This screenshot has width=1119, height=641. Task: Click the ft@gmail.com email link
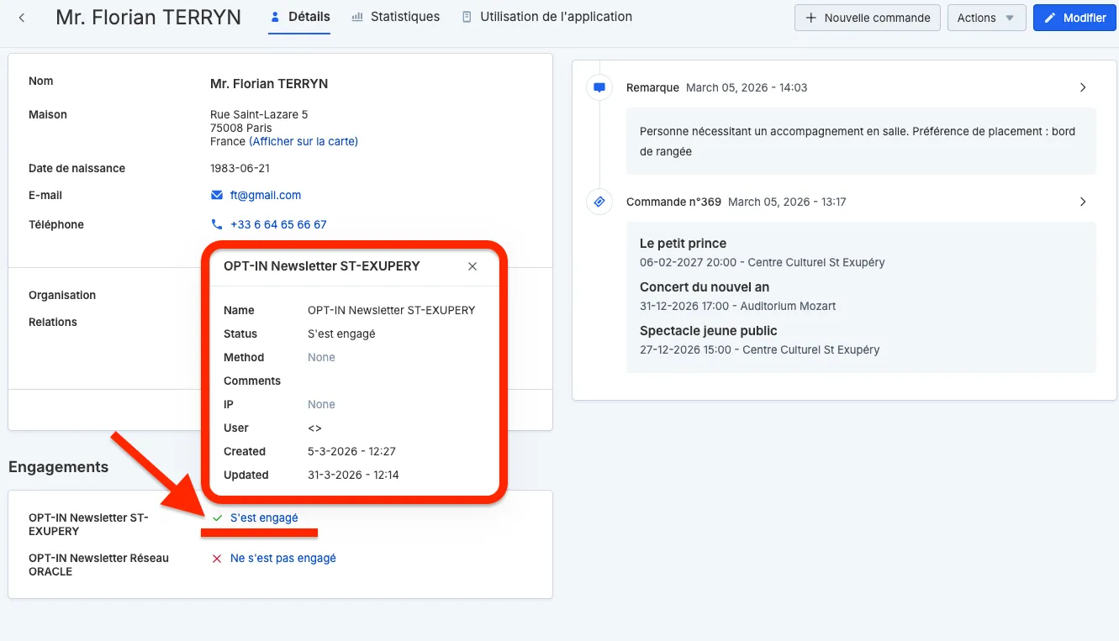(266, 195)
